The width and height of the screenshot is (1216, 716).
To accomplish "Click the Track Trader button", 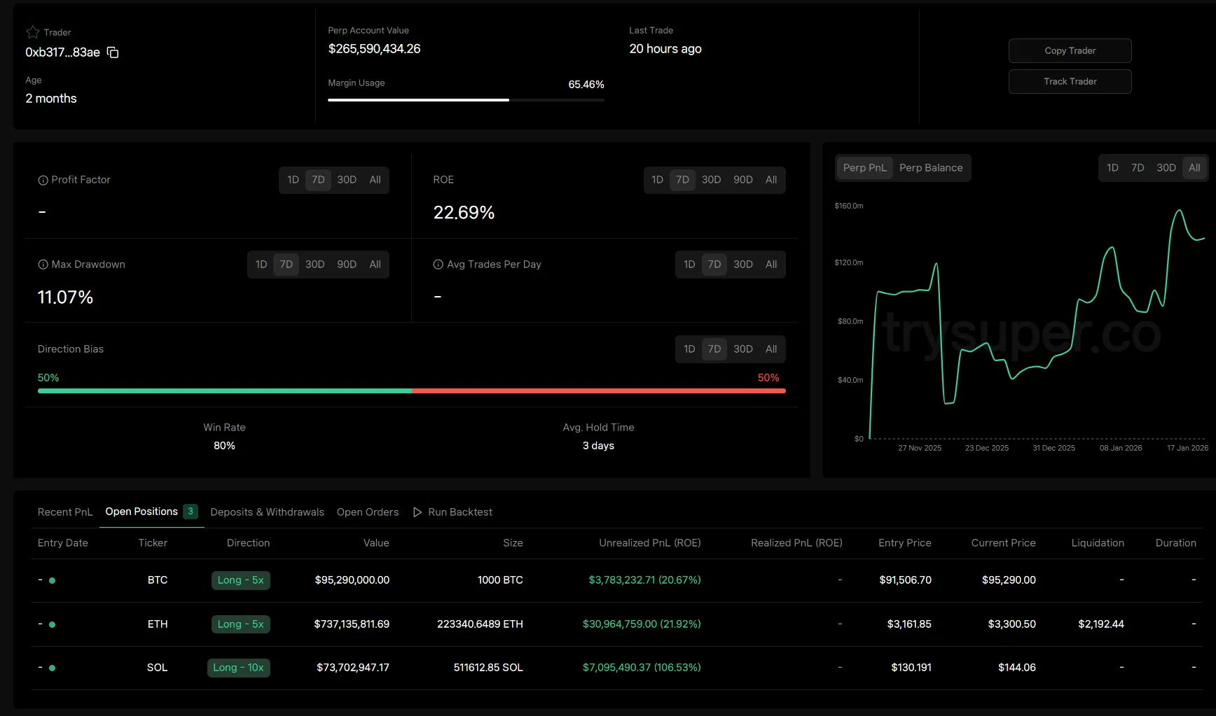I will click(1070, 82).
